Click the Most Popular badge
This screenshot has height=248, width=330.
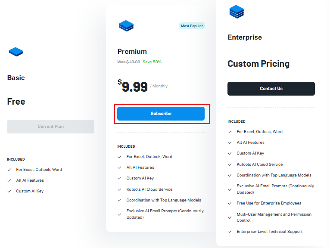192,26
